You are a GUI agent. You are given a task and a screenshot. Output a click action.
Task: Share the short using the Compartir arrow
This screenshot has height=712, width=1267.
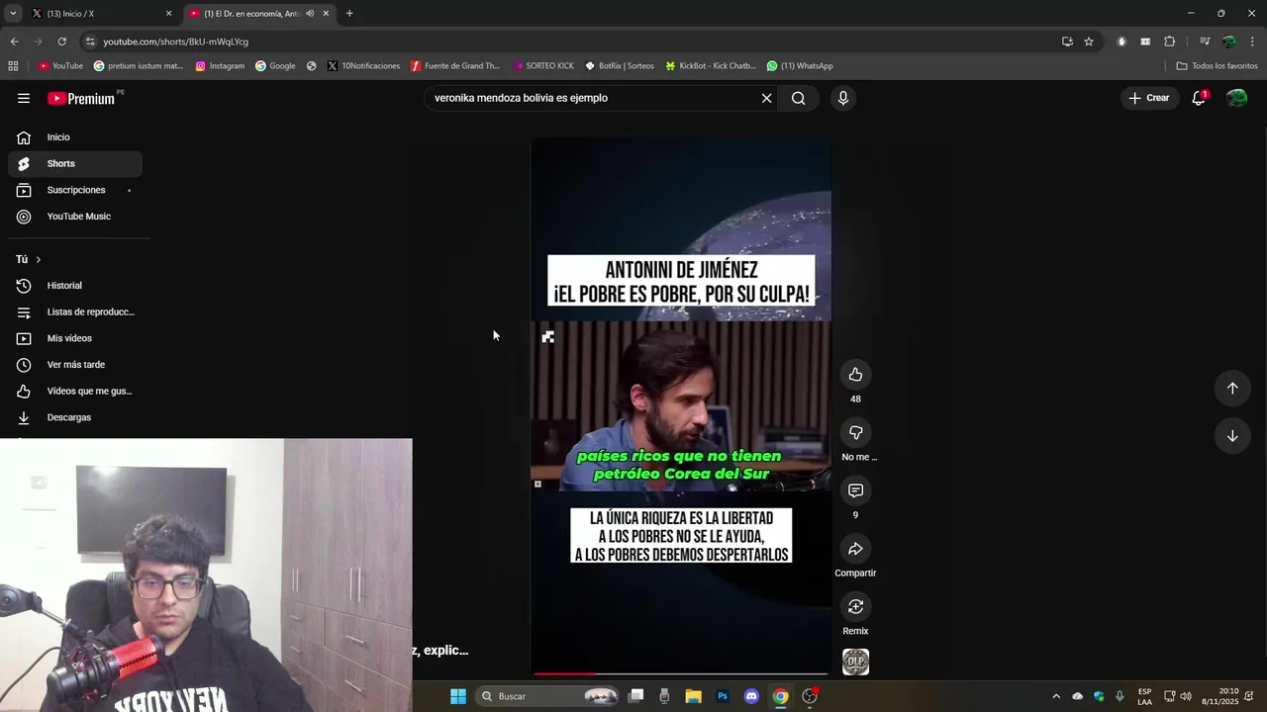855,549
